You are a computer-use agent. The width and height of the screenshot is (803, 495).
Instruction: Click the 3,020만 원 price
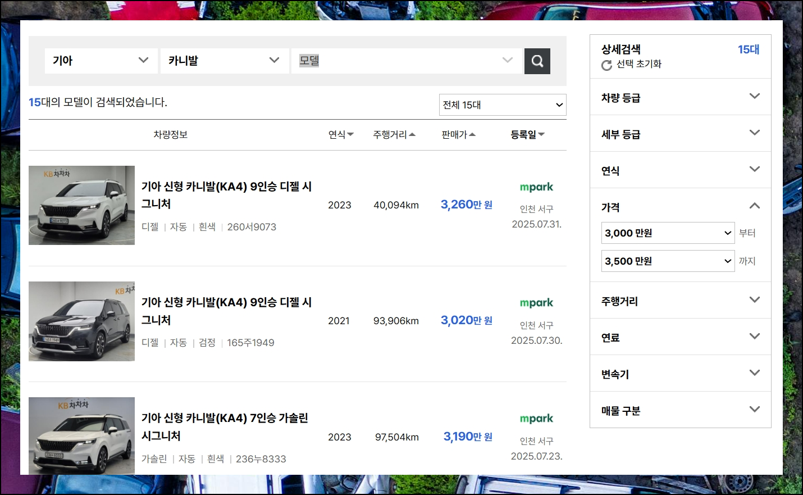pyautogui.click(x=467, y=320)
